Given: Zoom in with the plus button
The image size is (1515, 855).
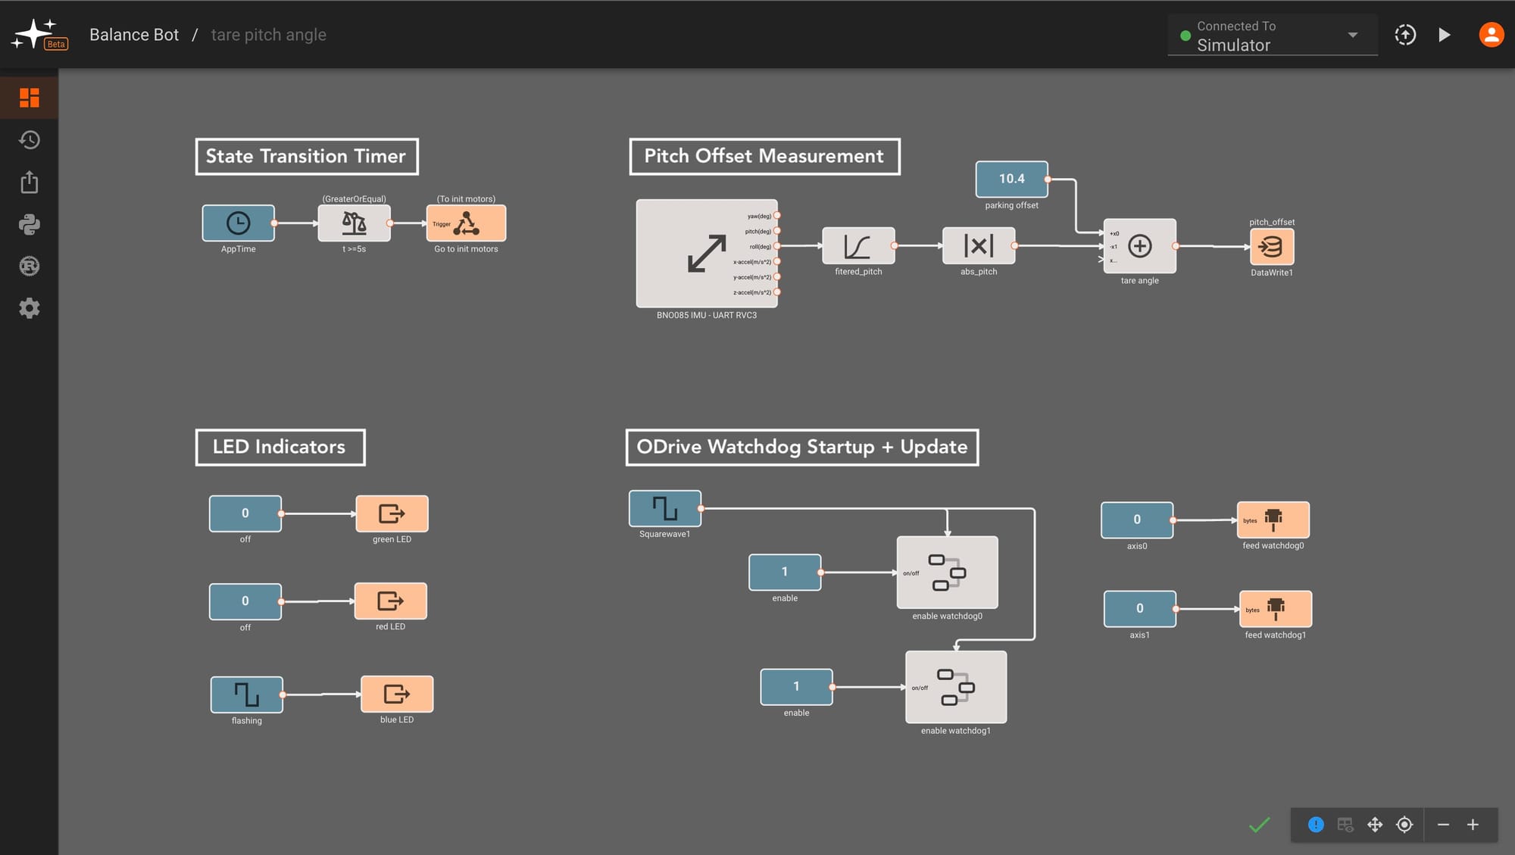Looking at the screenshot, I should click(1473, 825).
